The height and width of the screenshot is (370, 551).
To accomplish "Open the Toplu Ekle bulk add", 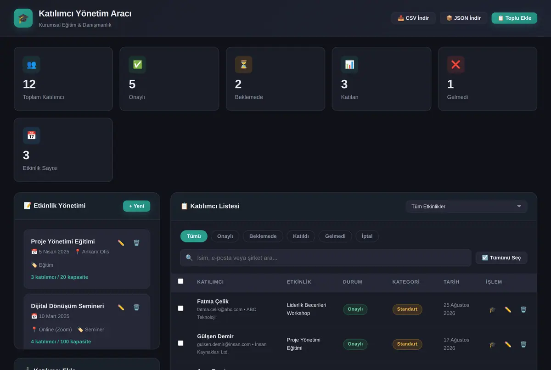I will [x=514, y=18].
